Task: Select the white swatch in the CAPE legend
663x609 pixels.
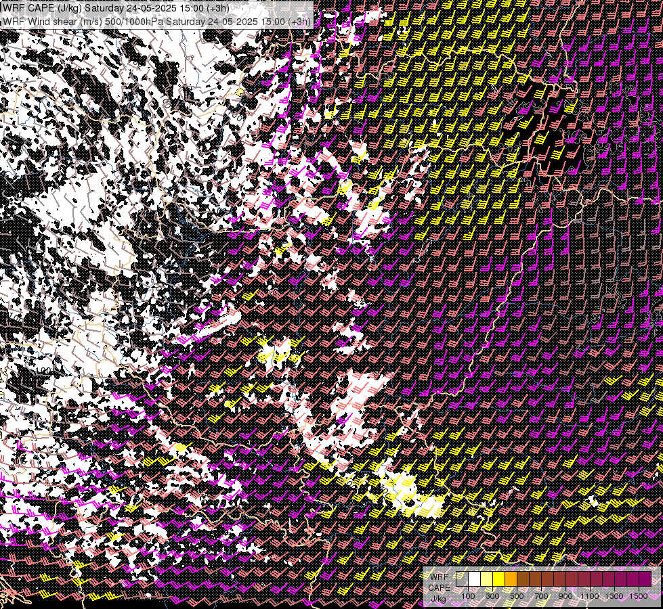Action: click(x=475, y=579)
